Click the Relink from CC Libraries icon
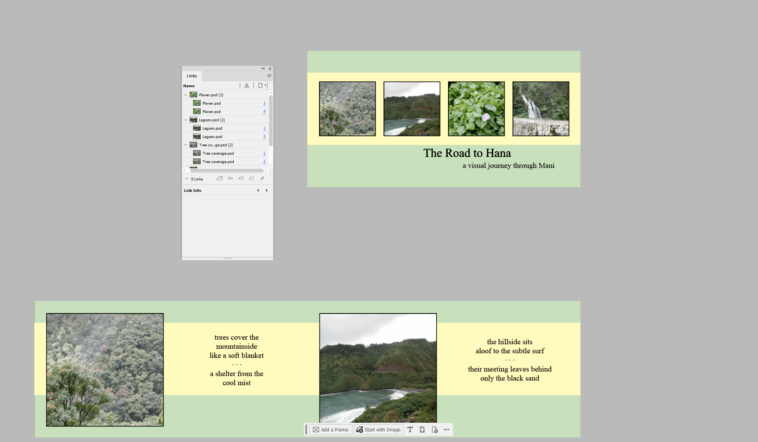This screenshot has width=758, height=442. click(219, 179)
